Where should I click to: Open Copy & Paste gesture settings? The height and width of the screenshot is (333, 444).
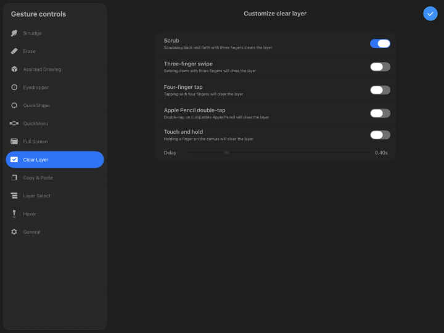click(x=55, y=178)
